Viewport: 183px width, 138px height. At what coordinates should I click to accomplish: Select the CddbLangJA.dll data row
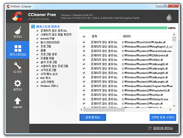[x=126, y=77]
